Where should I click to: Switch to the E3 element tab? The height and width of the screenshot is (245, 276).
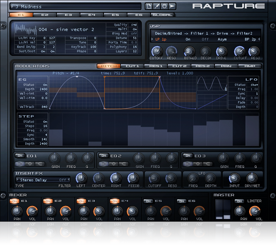tap(68, 15)
